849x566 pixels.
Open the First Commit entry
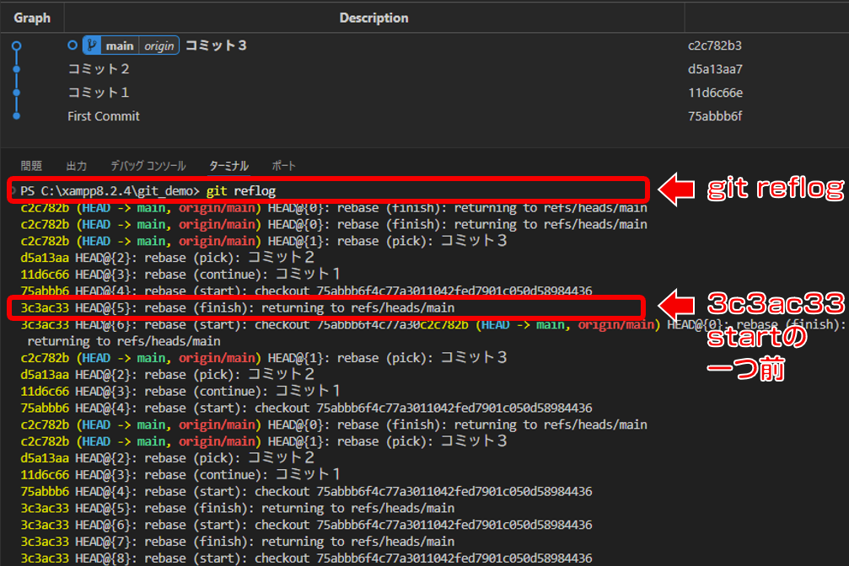coord(104,116)
